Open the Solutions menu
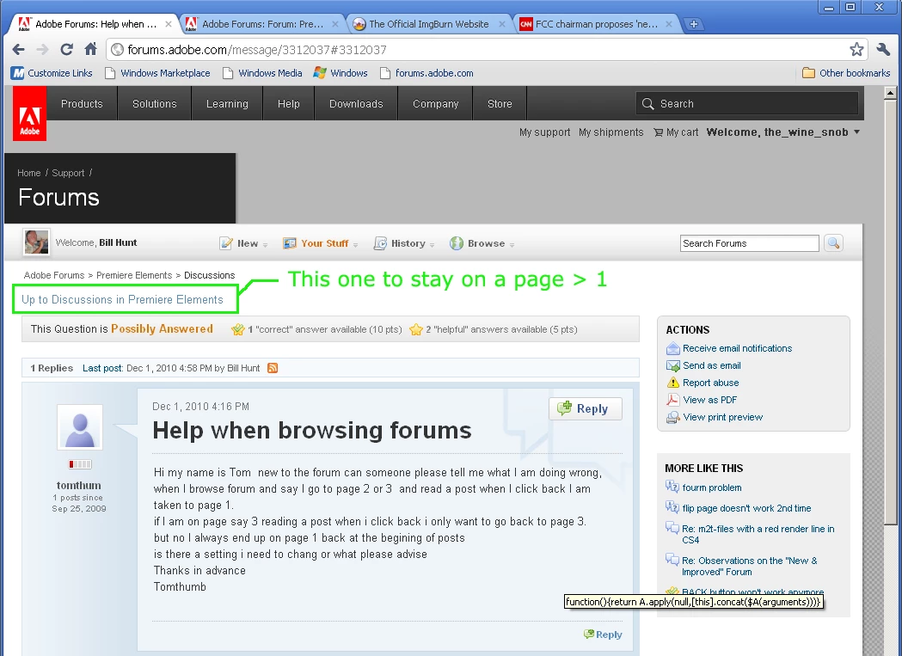This screenshot has width=902, height=656. [154, 103]
